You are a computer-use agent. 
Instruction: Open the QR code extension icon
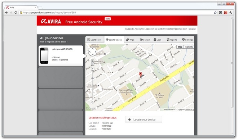coord(220,13)
